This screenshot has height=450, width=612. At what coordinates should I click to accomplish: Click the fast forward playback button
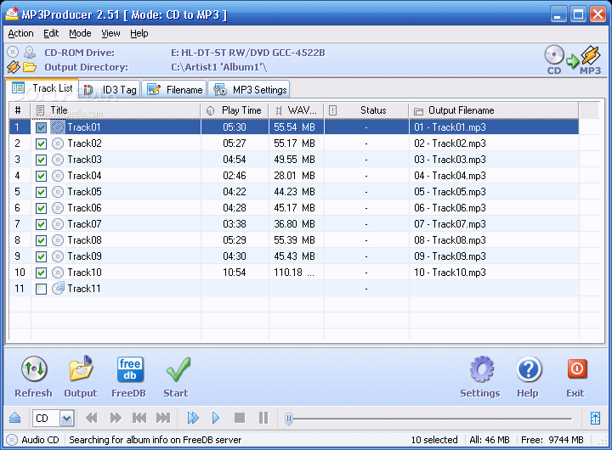(x=116, y=418)
